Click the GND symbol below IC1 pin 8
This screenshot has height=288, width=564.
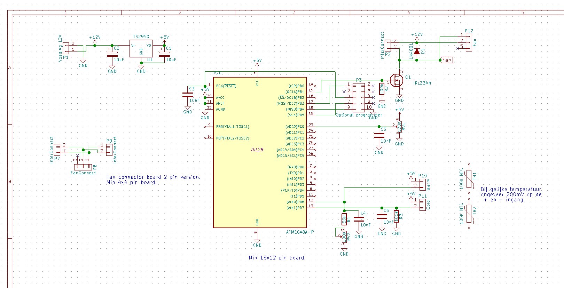click(257, 242)
